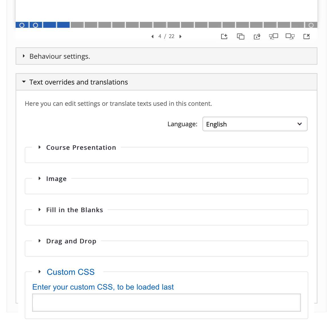This screenshot has height=329, width=333.
Task: Delete the current slide
Action: tap(307, 37)
